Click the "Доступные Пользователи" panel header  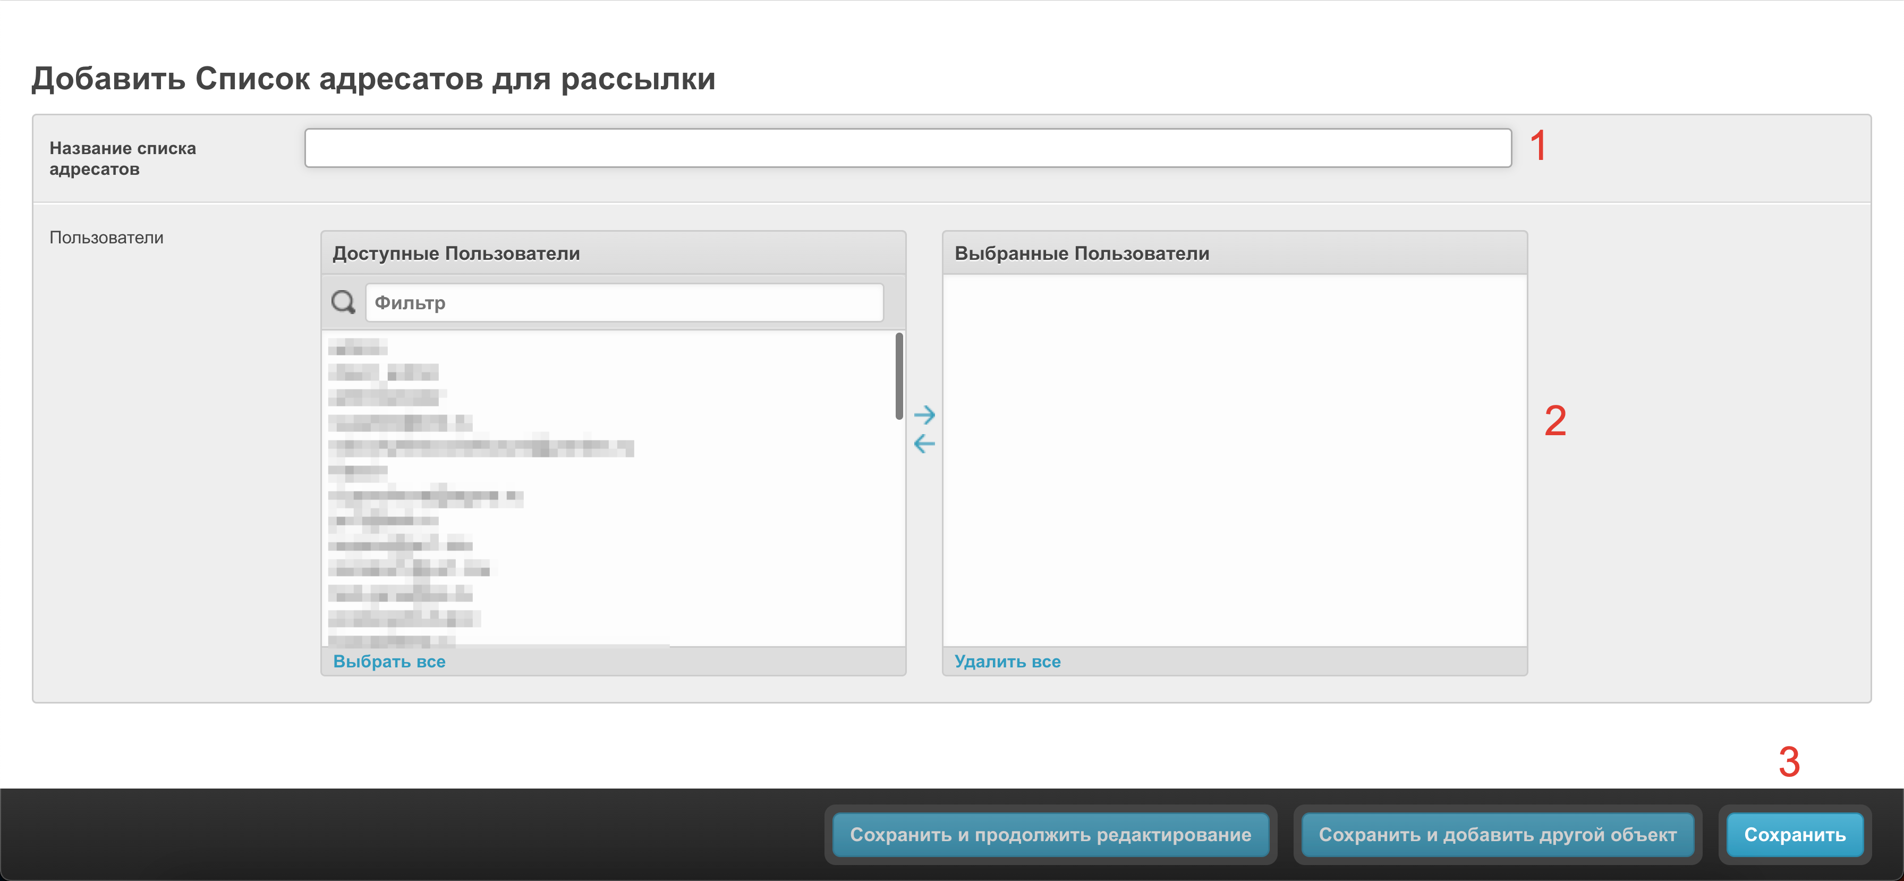(456, 253)
